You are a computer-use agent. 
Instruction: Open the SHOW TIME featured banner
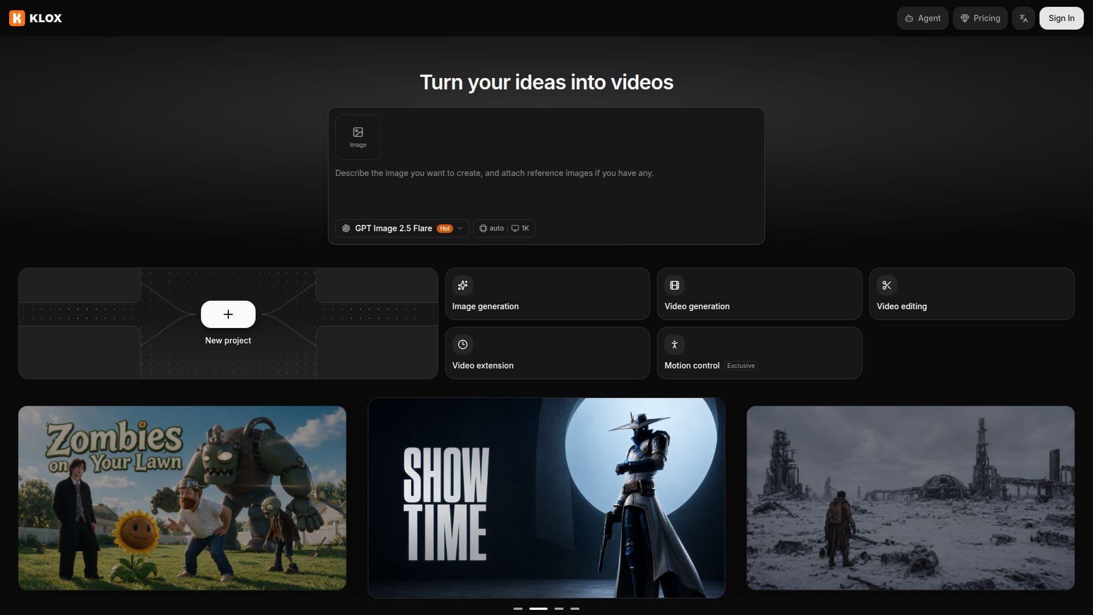coord(546,498)
